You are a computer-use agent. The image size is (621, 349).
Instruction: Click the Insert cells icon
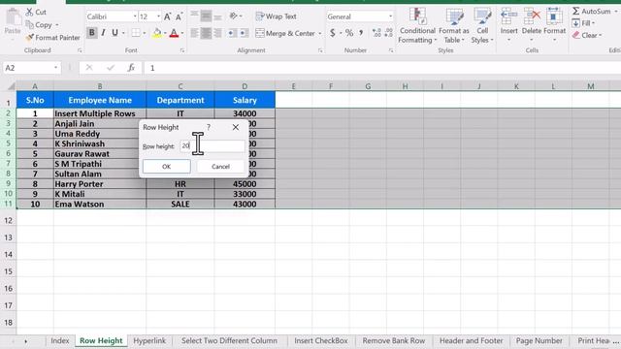tap(508, 16)
